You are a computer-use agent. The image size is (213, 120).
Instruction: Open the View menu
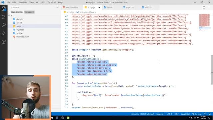[31, 2]
